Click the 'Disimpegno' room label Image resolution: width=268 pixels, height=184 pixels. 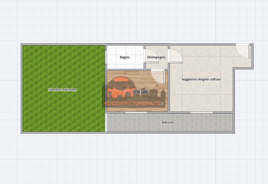(156, 57)
